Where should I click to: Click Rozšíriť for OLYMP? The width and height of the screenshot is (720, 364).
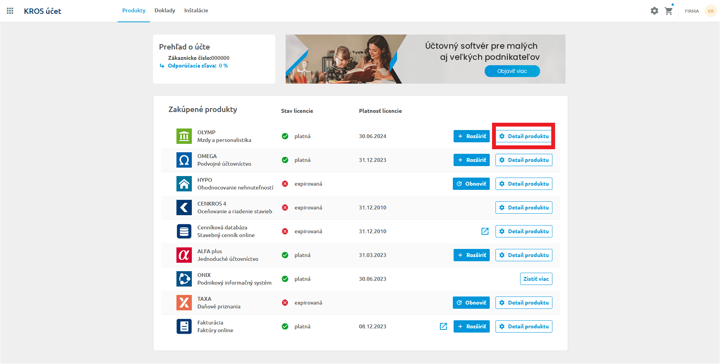pos(471,136)
